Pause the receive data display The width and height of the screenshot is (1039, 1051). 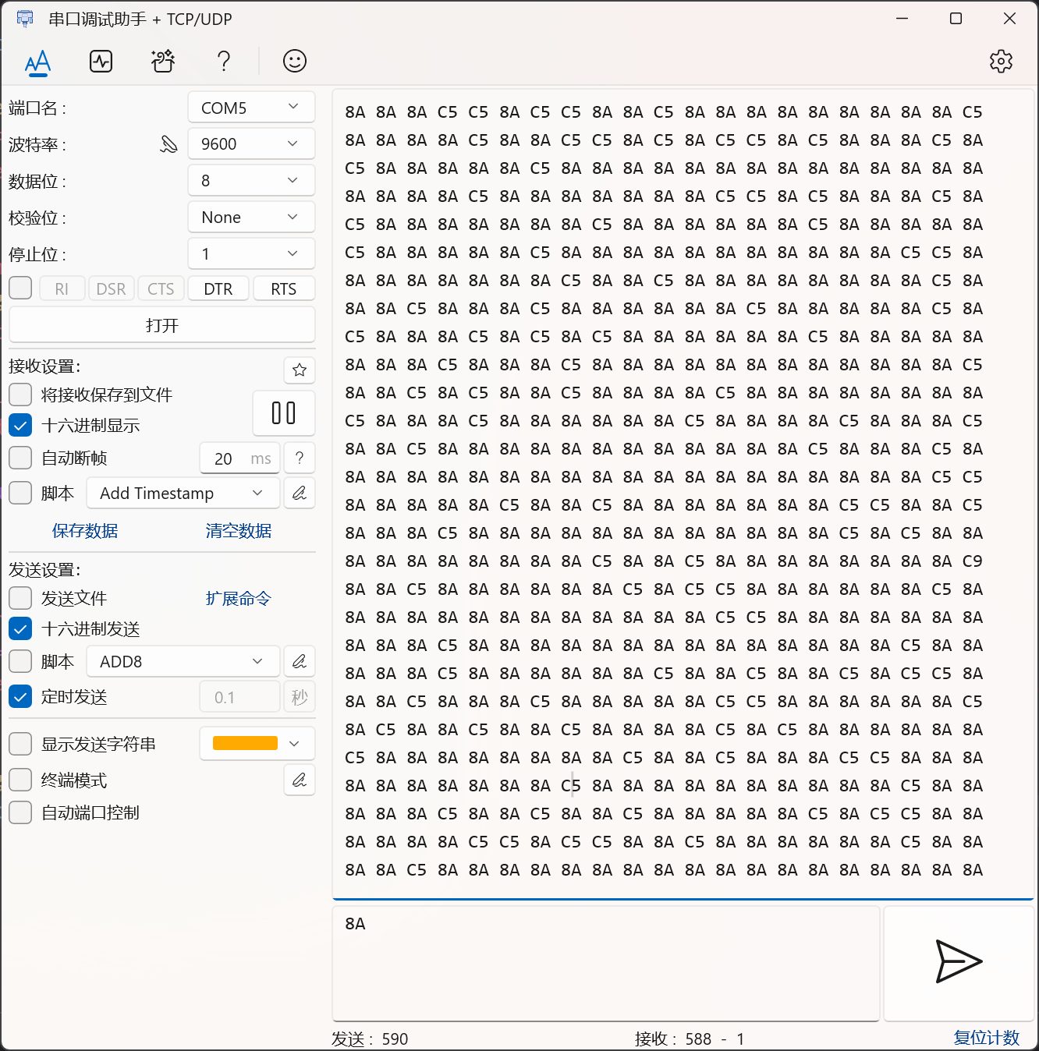point(283,412)
